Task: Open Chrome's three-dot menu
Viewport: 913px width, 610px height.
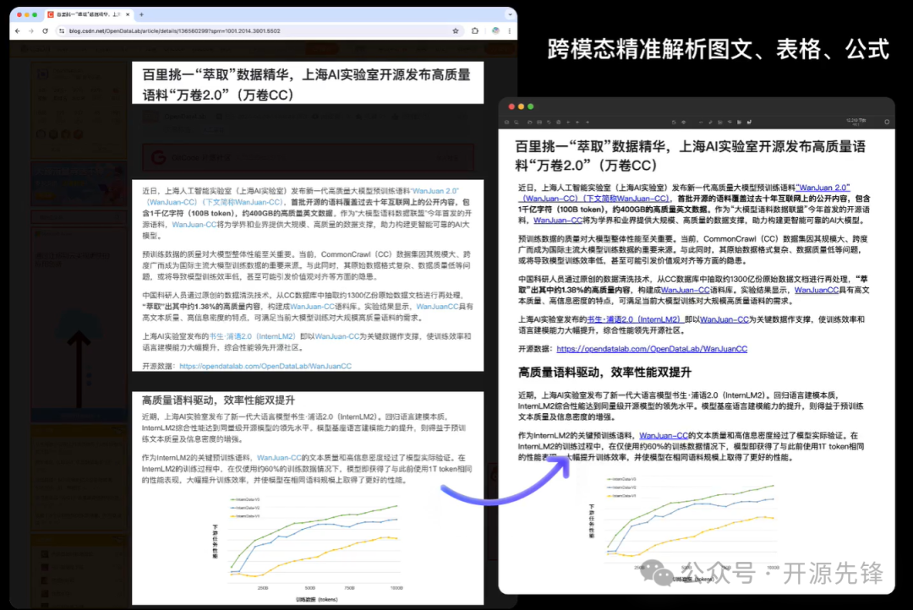Action: 509,31
